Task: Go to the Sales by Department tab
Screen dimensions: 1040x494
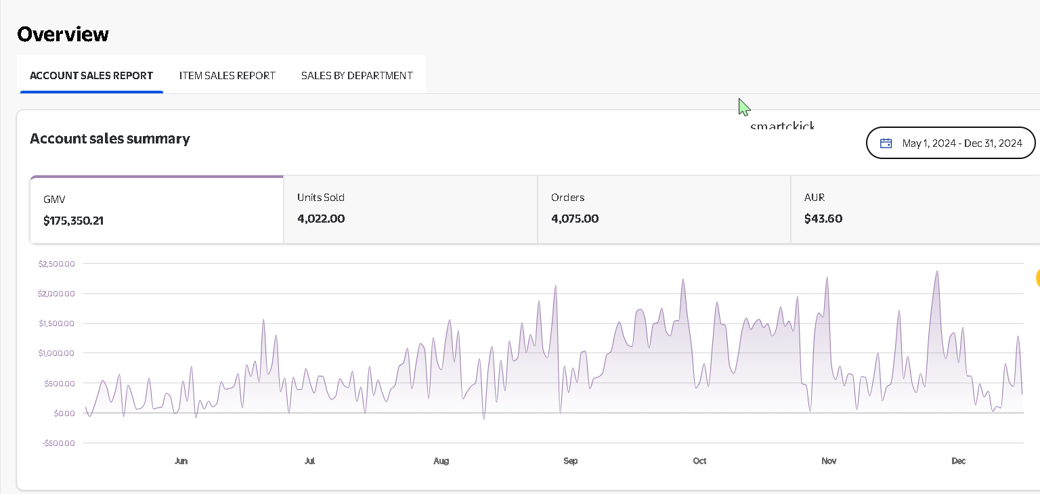Action: tap(357, 75)
